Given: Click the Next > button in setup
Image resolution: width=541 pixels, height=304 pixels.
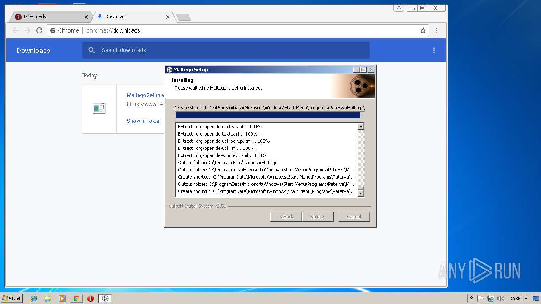Looking at the screenshot, I should (317, 217).
